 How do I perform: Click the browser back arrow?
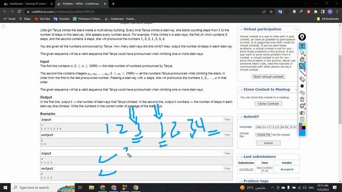5,12
